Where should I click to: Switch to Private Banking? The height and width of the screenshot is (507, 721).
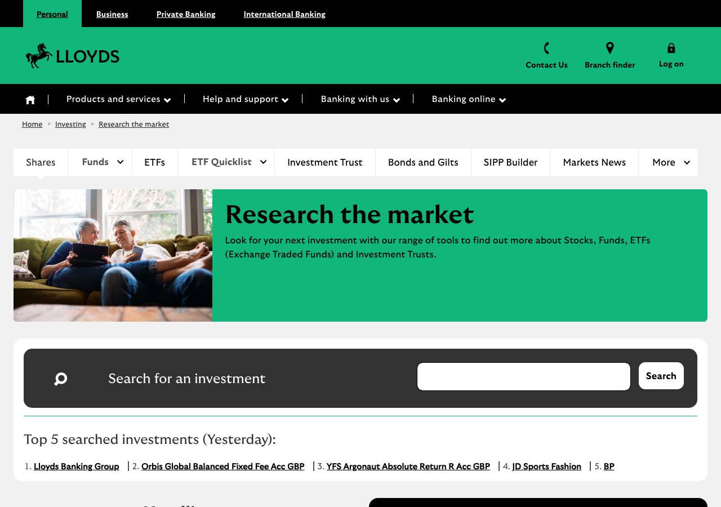click(186, 14)
